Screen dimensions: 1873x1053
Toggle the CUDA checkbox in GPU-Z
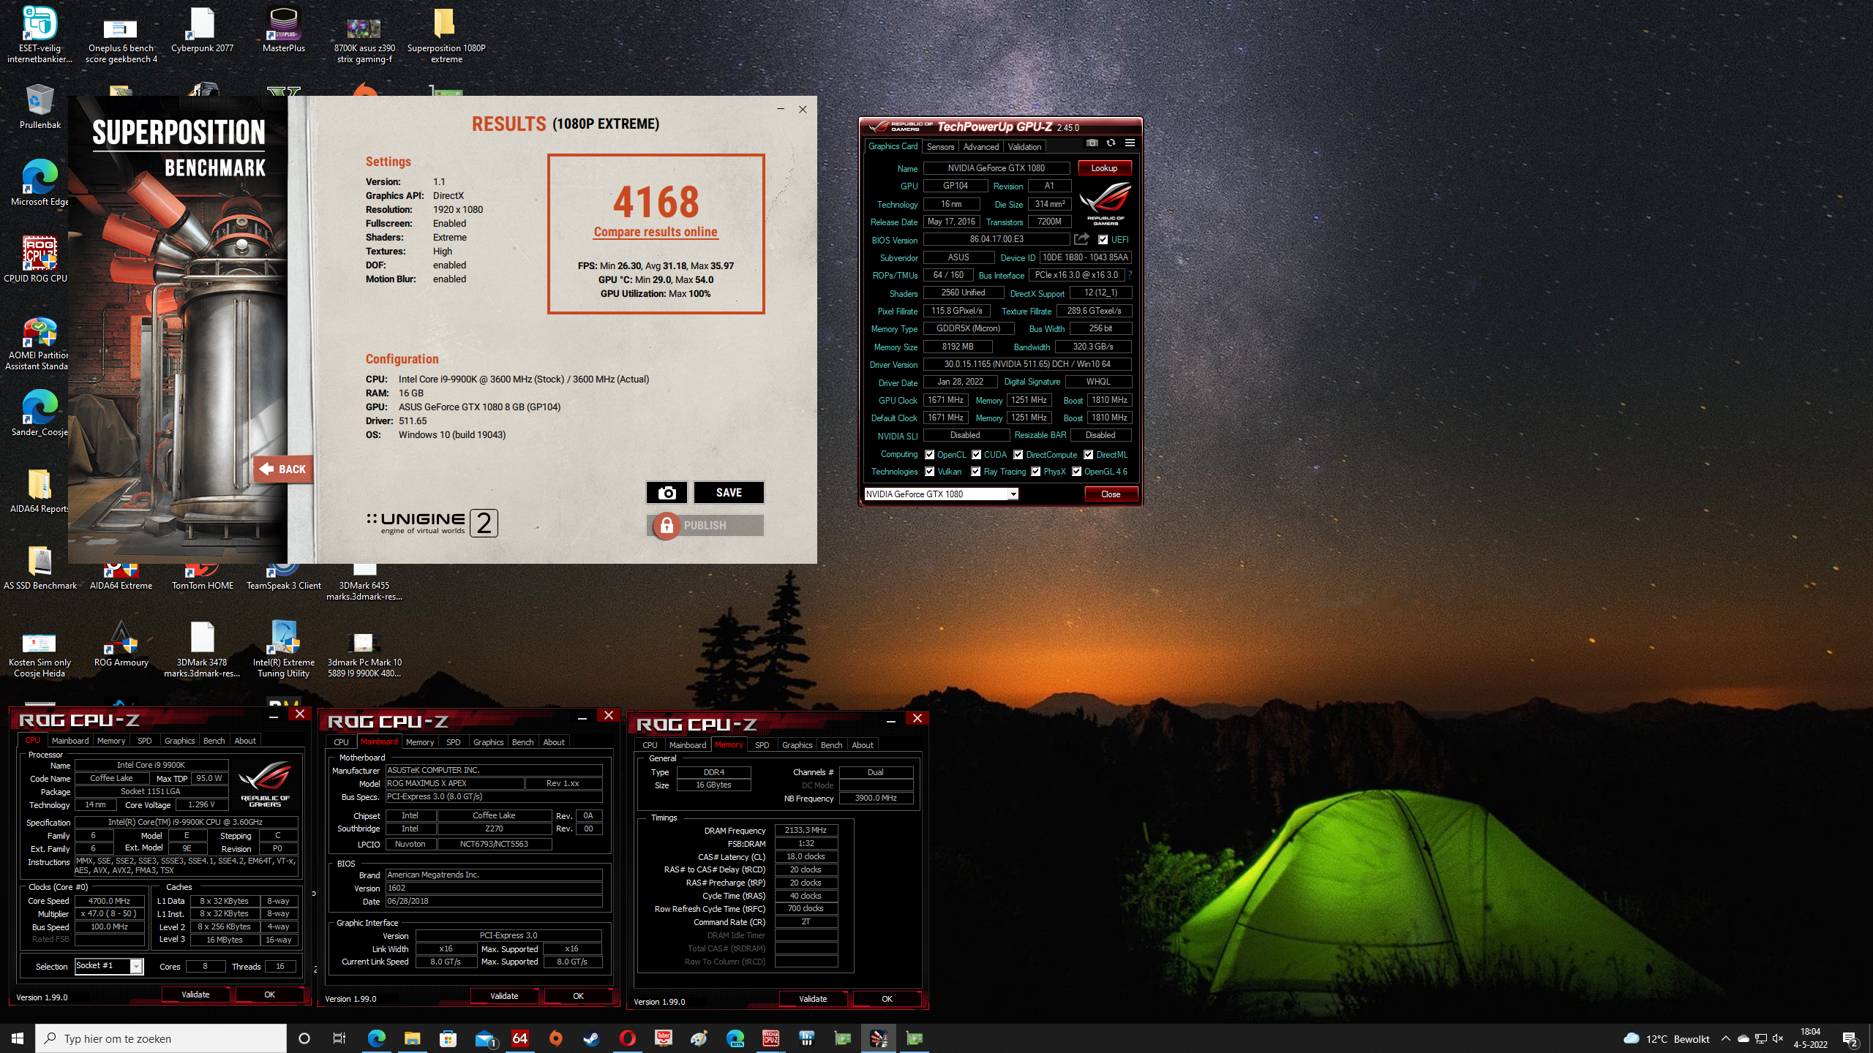[977, 455]
